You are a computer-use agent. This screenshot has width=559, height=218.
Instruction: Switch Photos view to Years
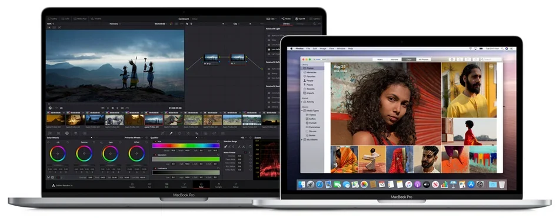pyautogui.click(x=380, y=59)
